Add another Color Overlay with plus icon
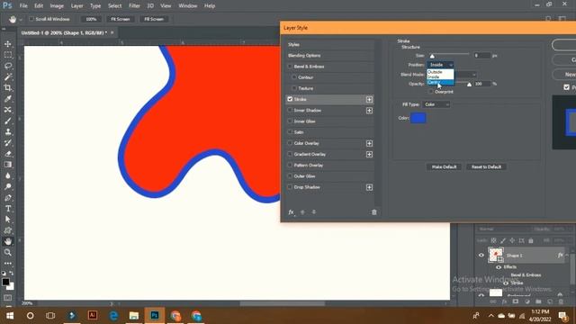 [369, 143]
